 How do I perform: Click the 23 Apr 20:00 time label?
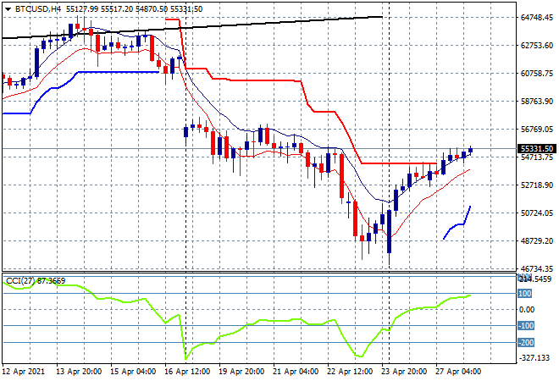(405, 371)
